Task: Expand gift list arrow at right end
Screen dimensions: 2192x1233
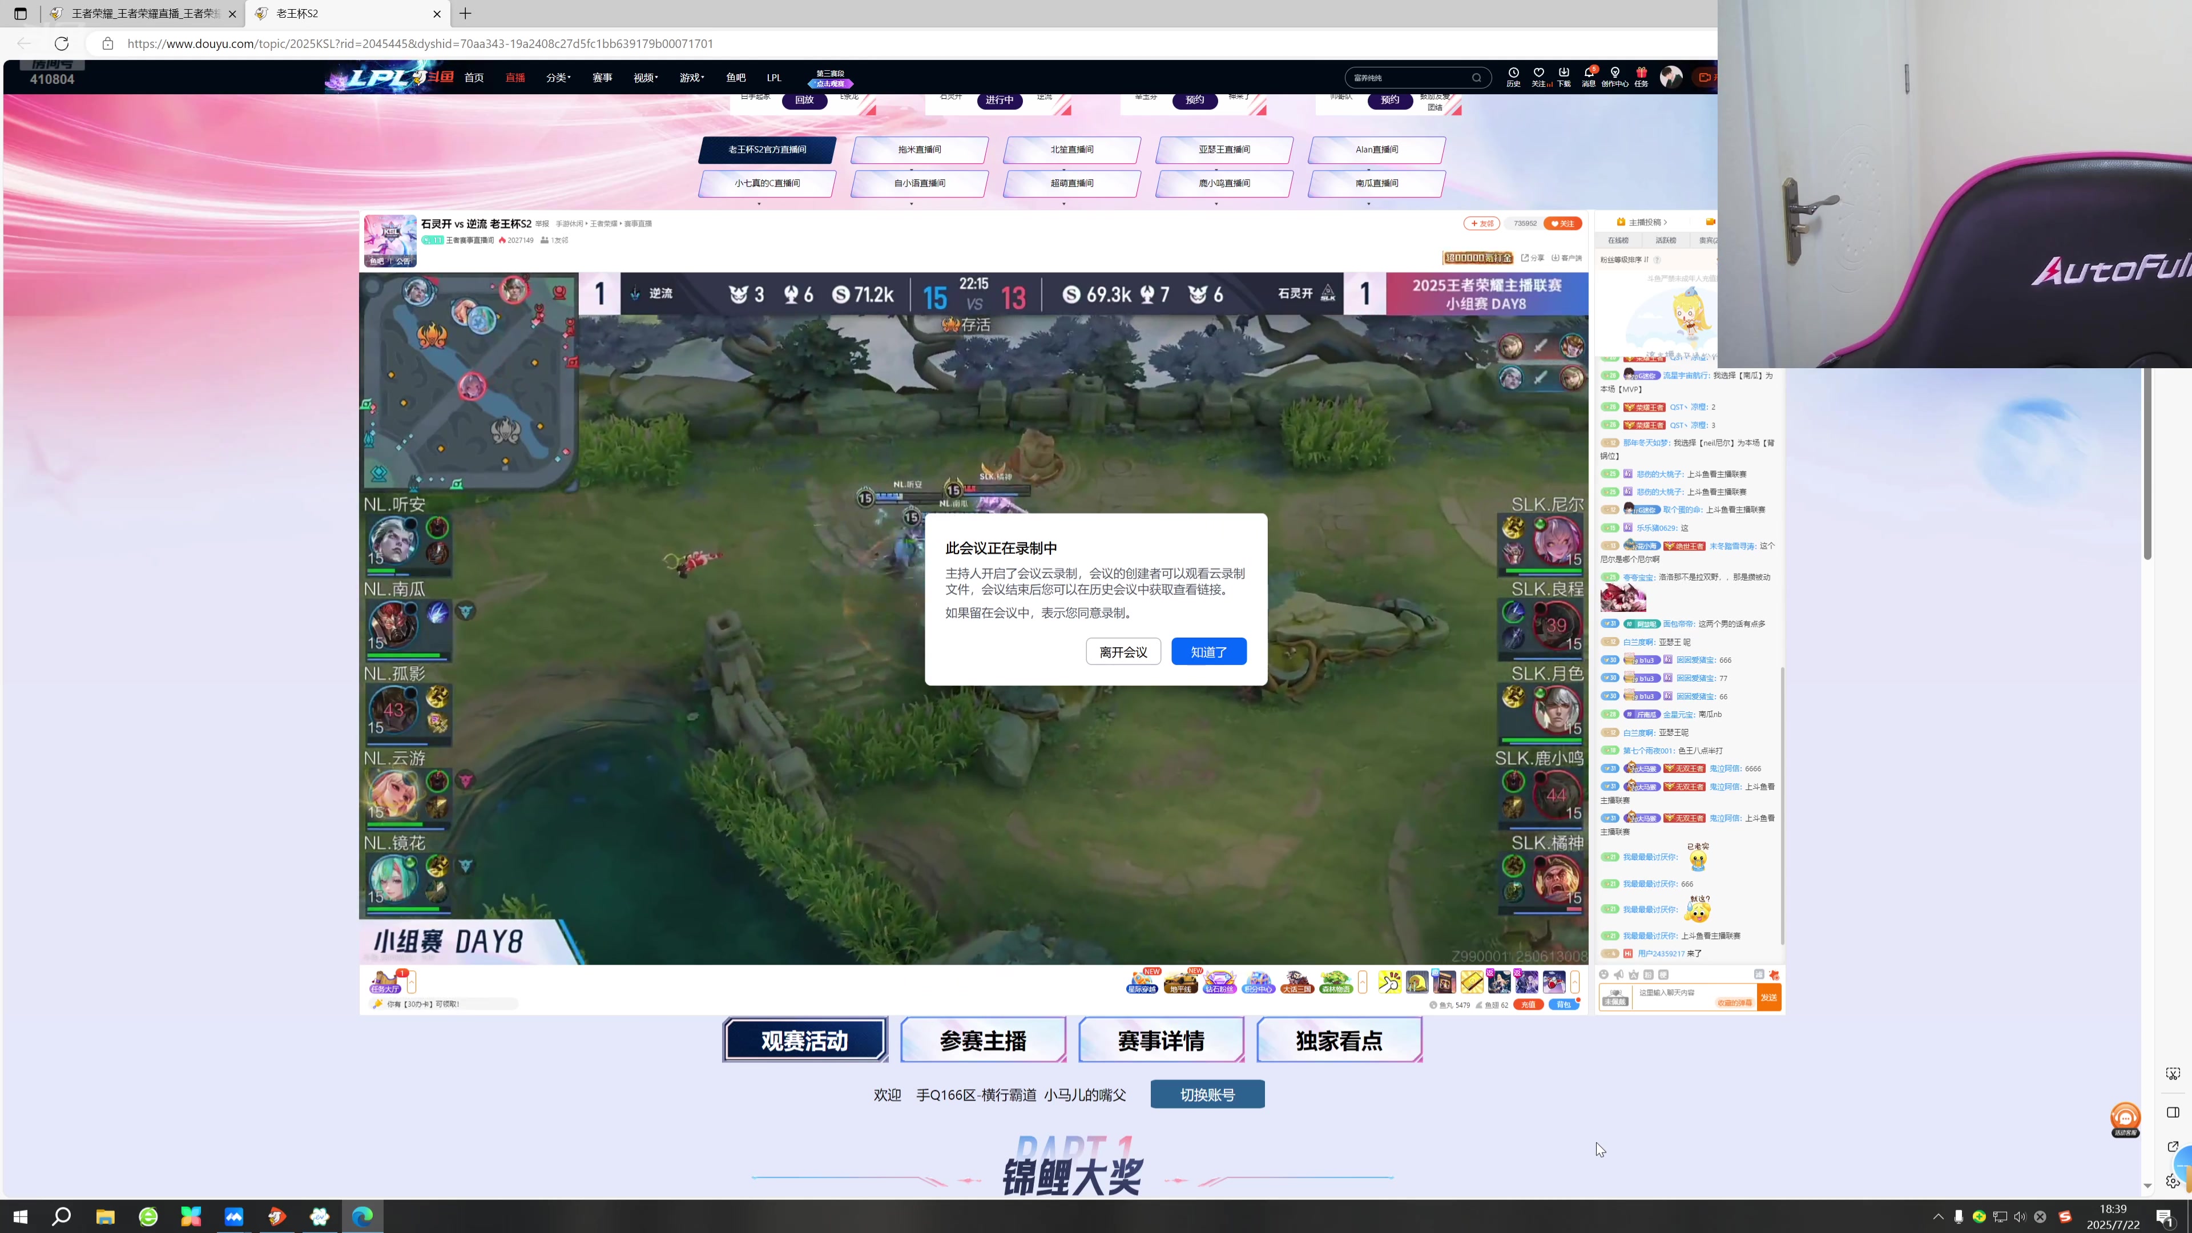Action: click(1575, 982)
